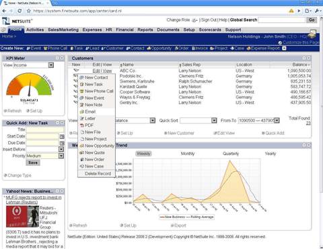
Task: Open the Customers View dropdown arrow
Action: 153,120
